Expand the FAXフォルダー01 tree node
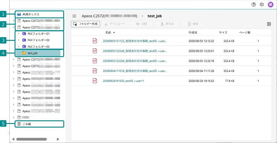Viewport: 277px width, 143px height. coord(19,34)
